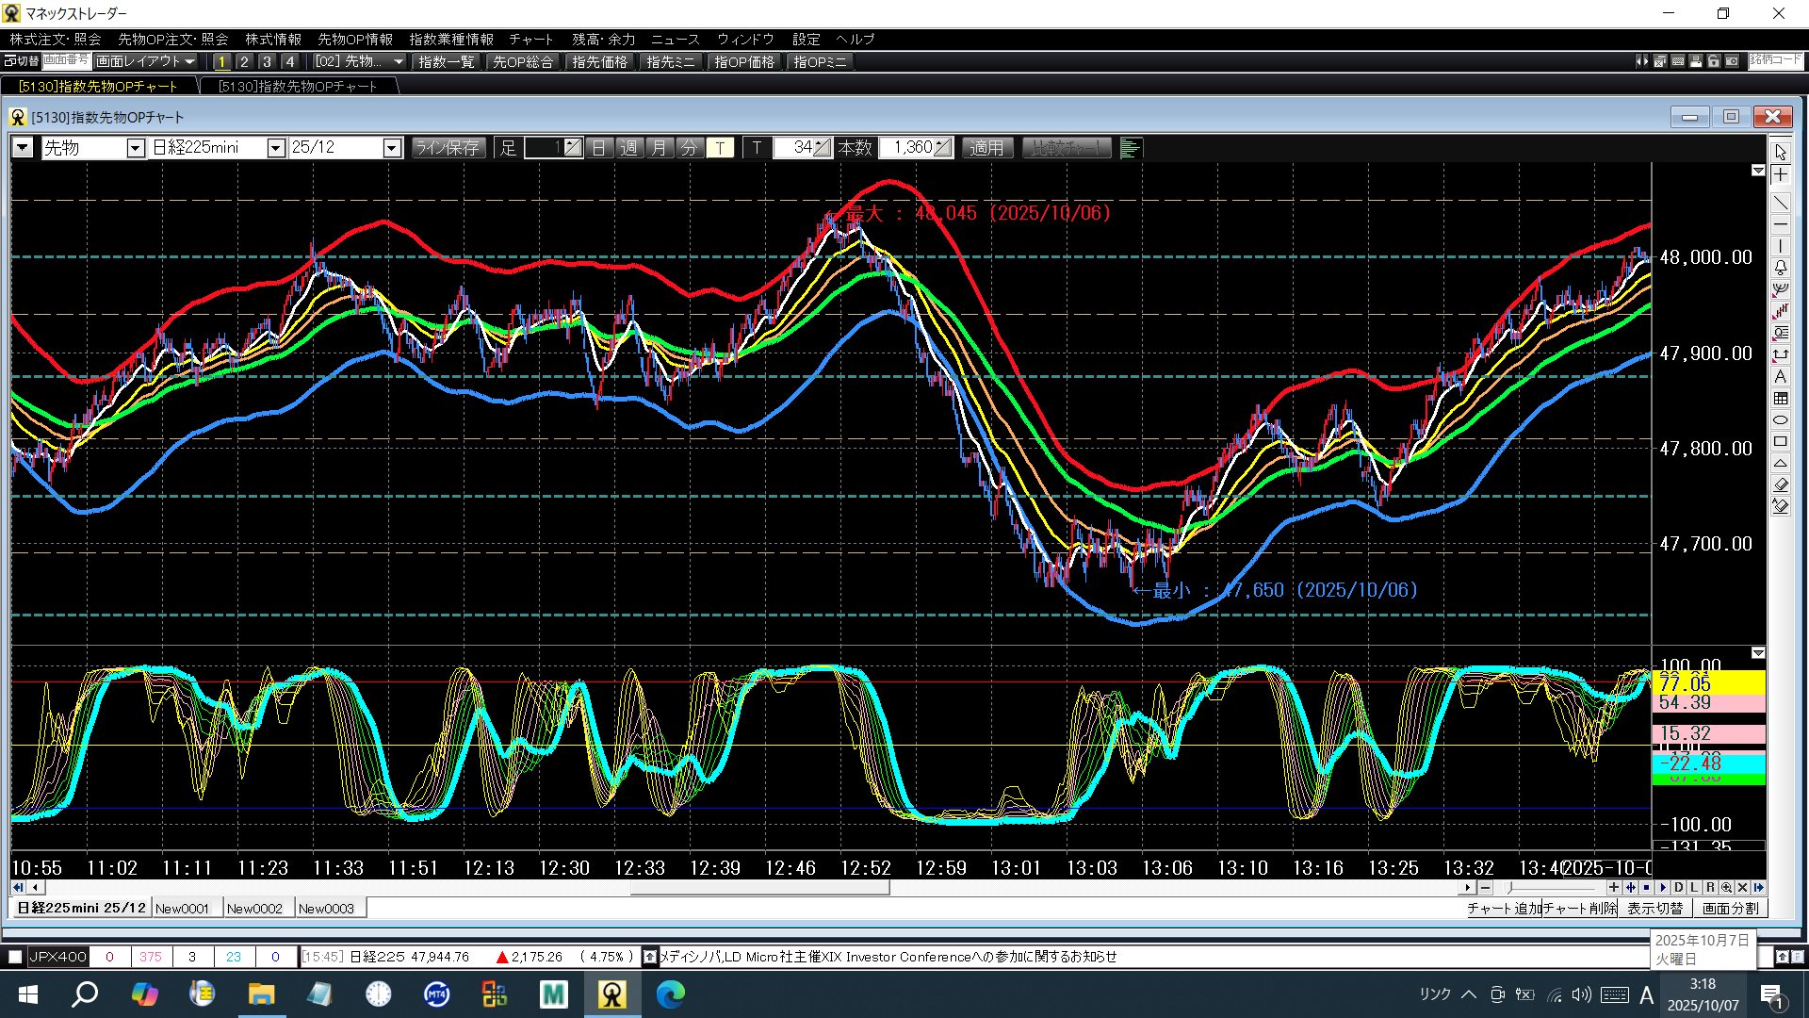The width and height of the screenshot is (1809, 1018).
Task: Select the ellipse drawing tool
Action: pyautogui.click(x=1780, y=420)
